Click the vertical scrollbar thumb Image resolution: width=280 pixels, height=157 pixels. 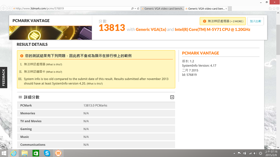point(278,39)
